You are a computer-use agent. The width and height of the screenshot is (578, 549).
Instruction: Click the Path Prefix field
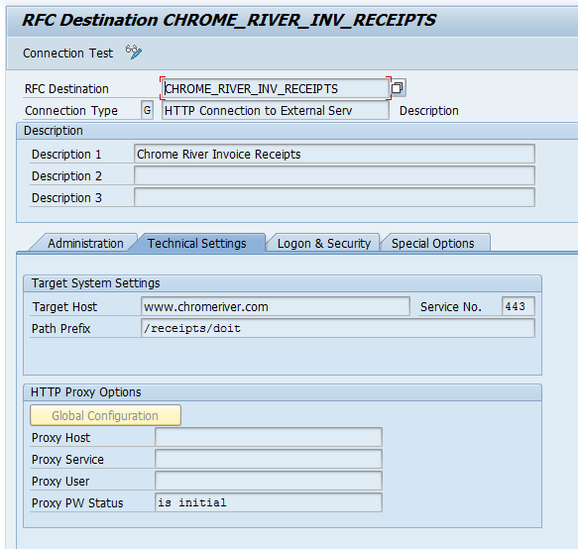click(x=338, y=328)
